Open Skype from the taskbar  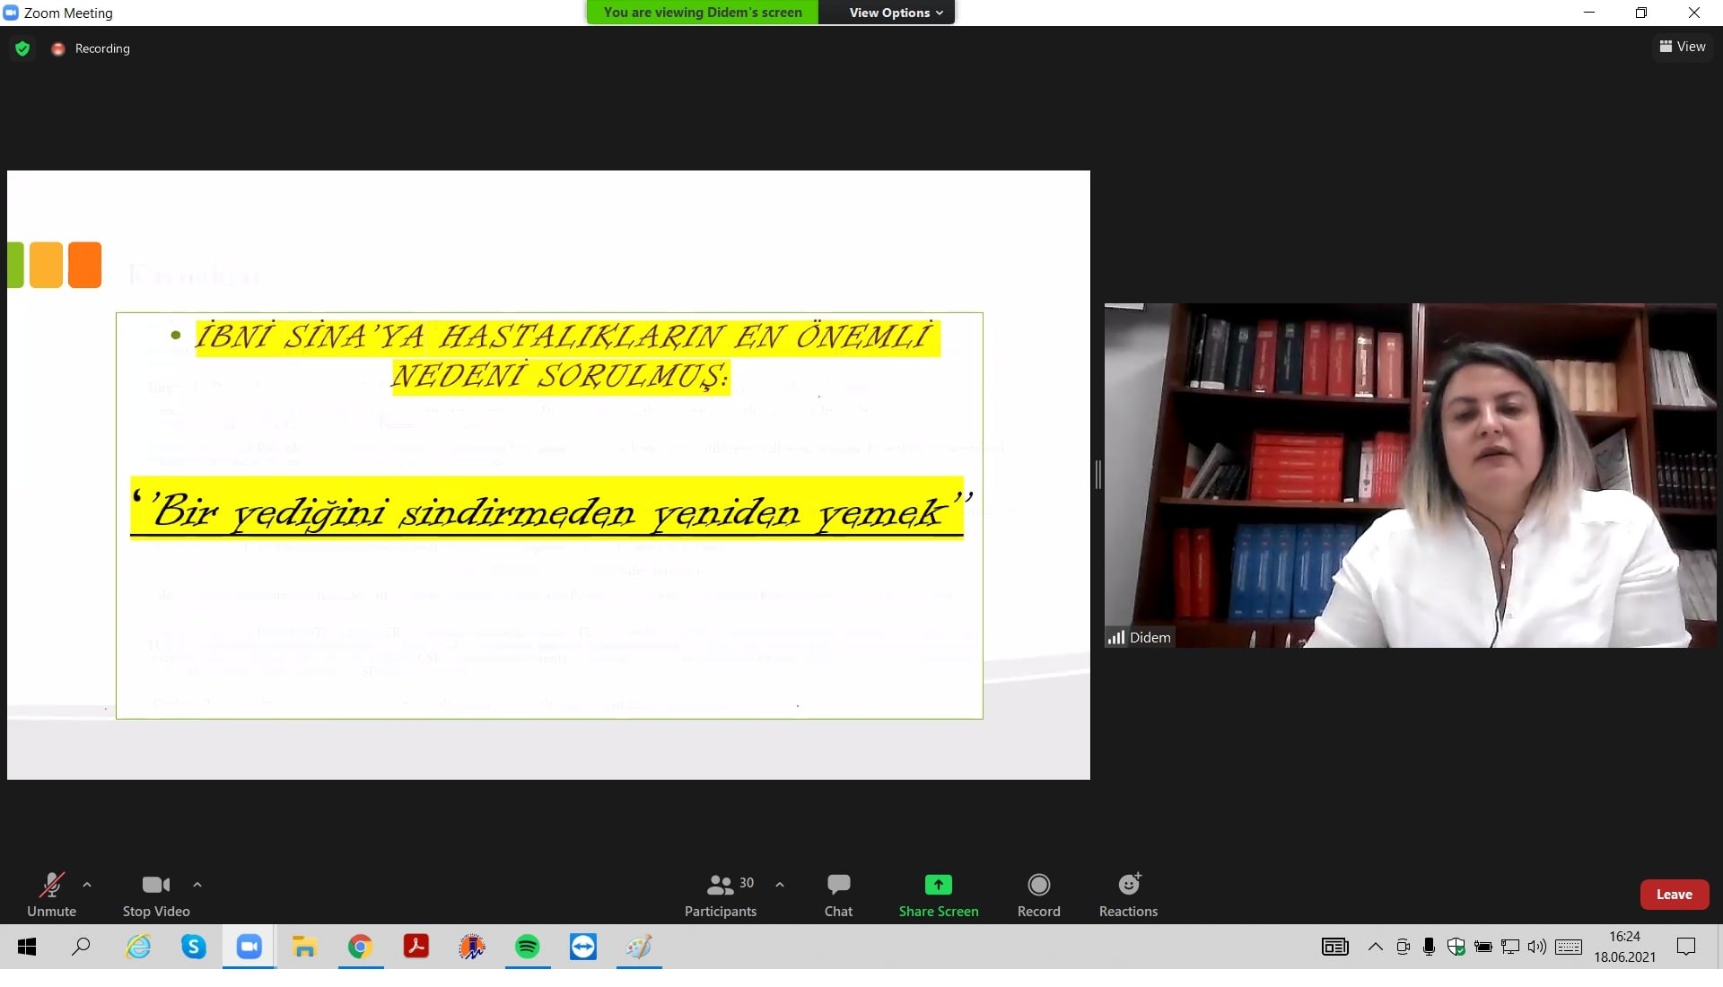[194, 947]
